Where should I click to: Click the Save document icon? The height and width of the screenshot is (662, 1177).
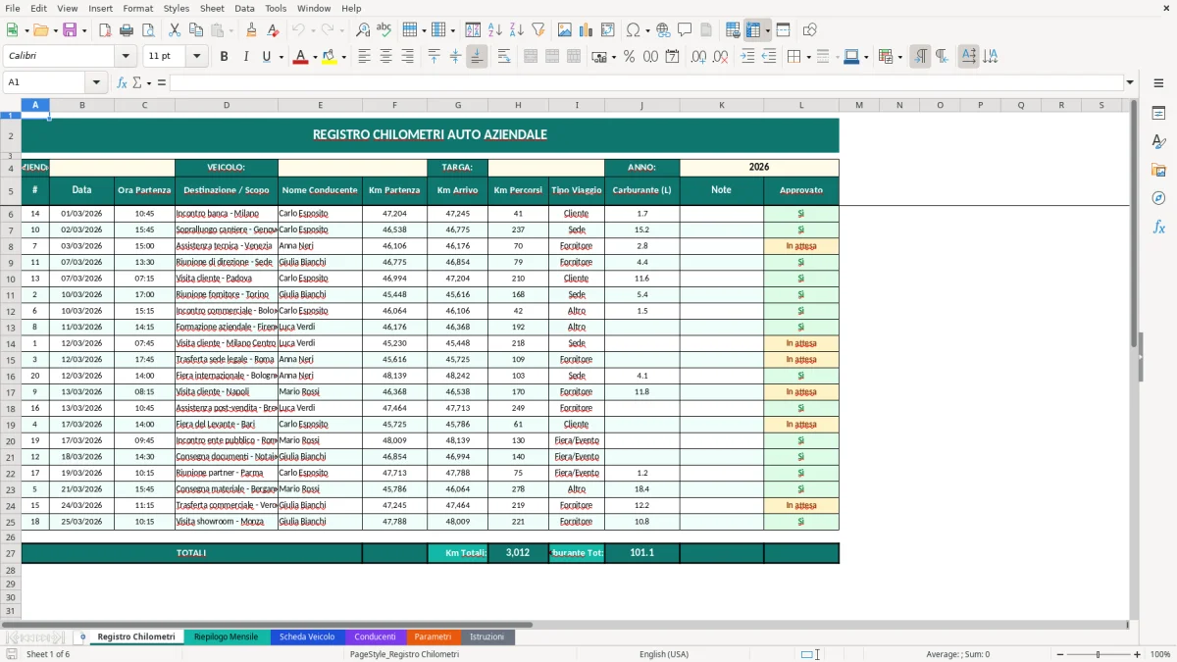(x=69, y=30)
